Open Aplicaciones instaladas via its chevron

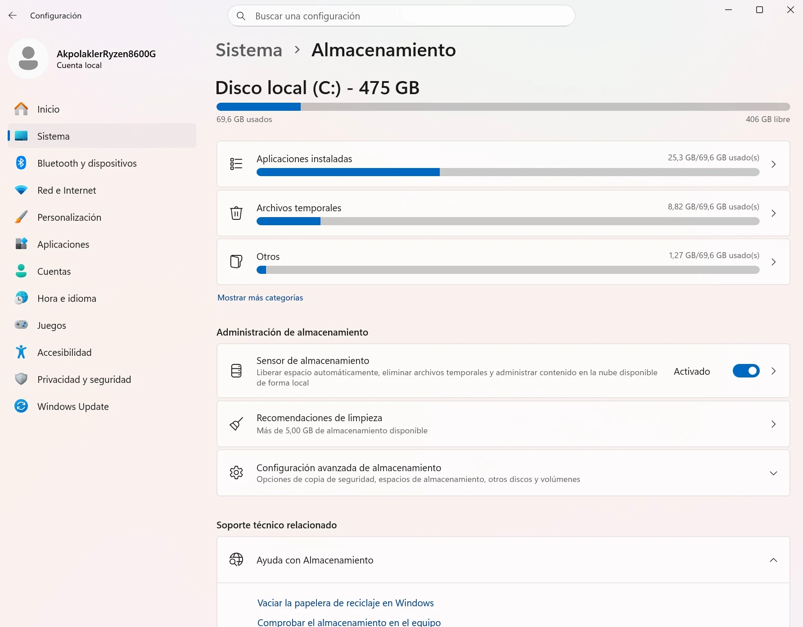click(773, 164)
